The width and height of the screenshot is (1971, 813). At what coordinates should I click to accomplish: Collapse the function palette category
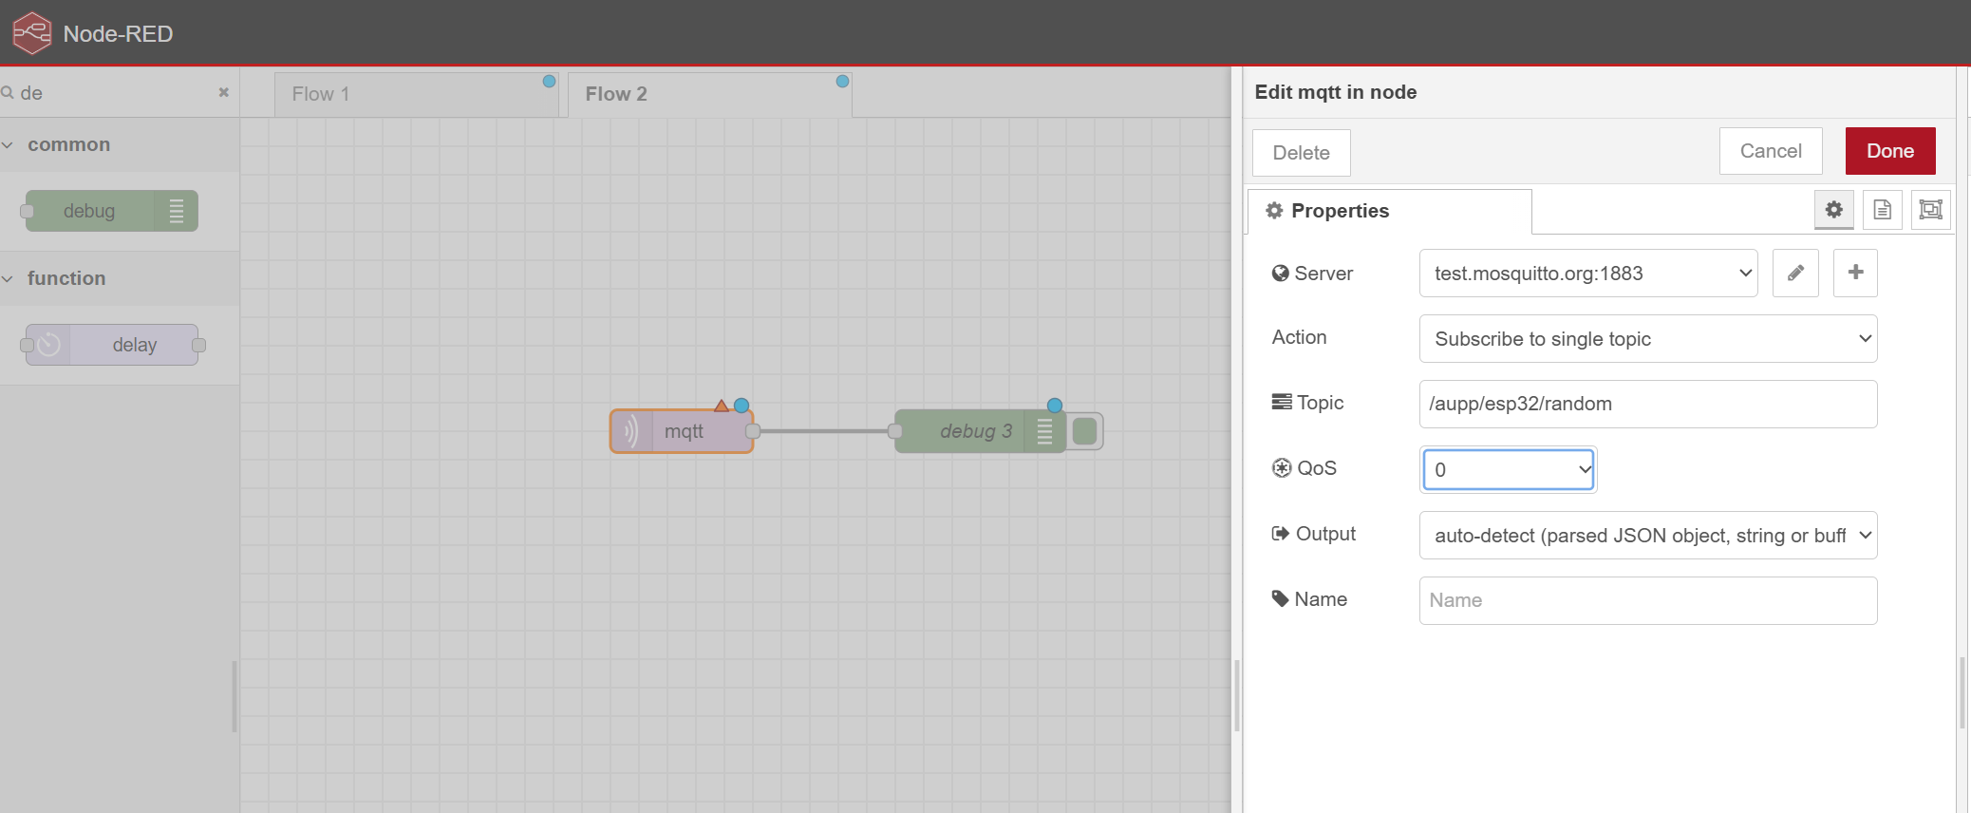click(x=66, y=278)
